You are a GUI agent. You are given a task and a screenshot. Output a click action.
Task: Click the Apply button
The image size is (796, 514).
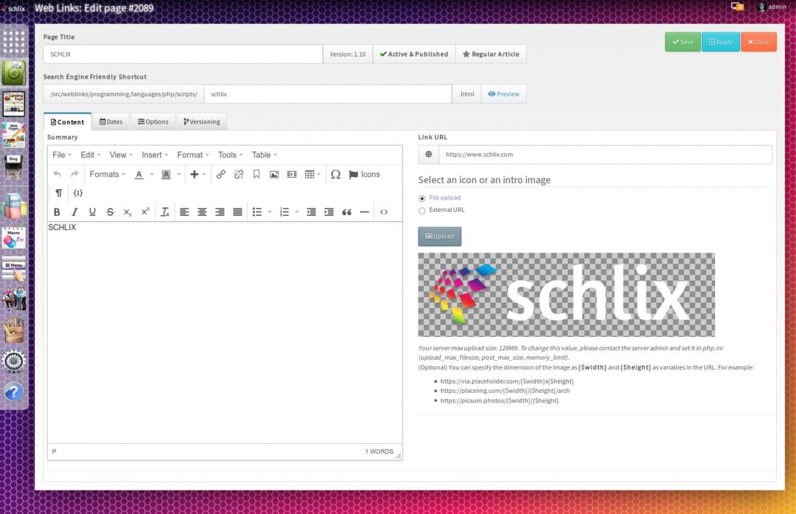(721, 42)
